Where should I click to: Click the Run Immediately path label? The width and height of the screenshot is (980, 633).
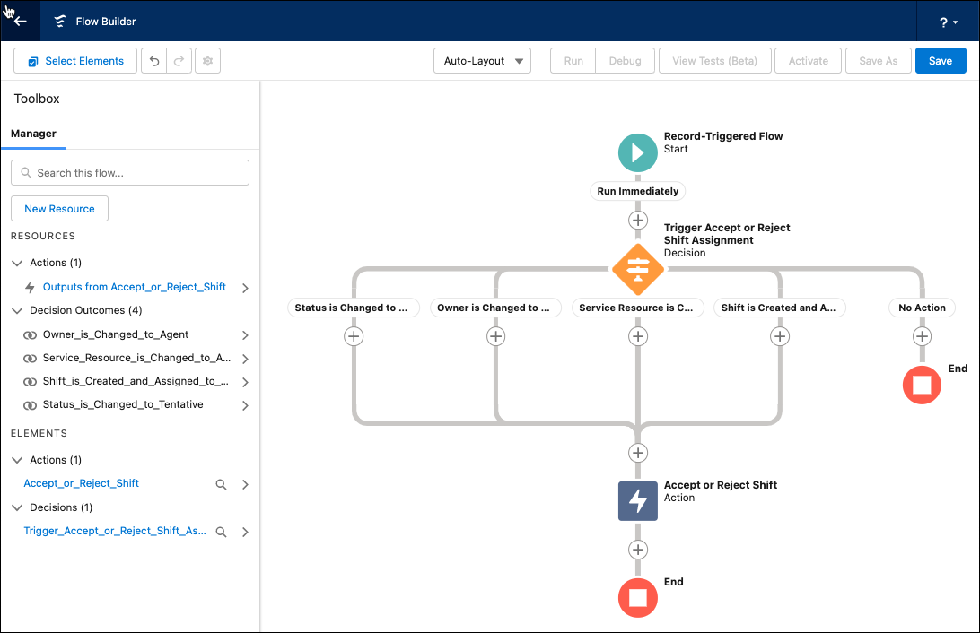coord(637,191)
